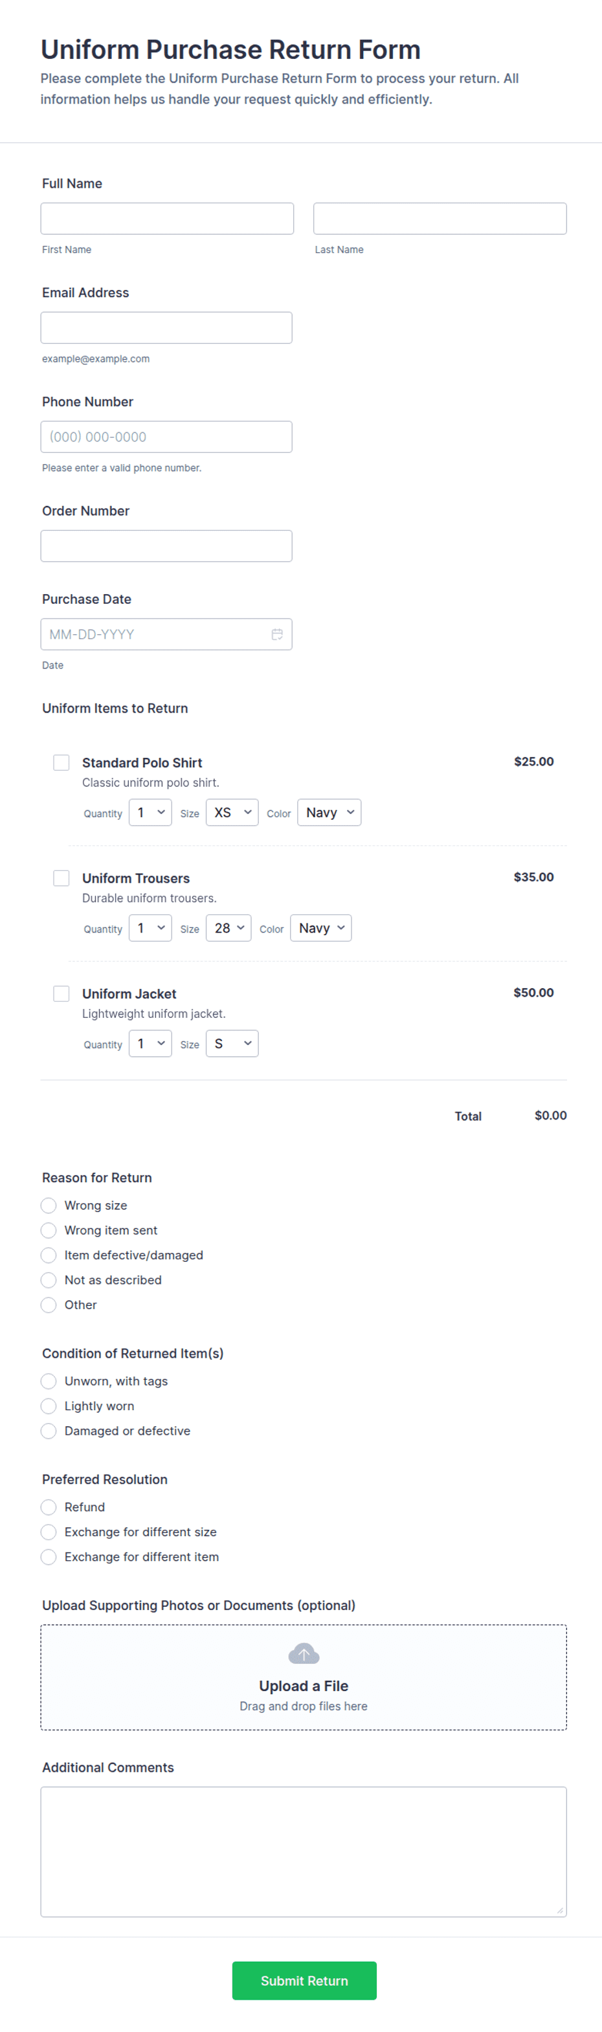Open the Purchase Date calendar icon
This screenshot has width=602, height=2032.
pyautogui.click(x=277, y=634)
